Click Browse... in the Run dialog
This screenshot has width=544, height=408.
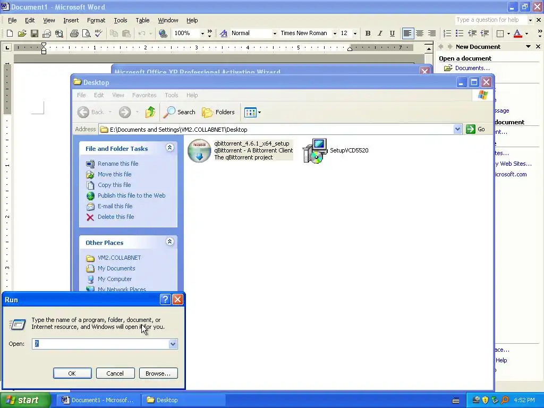point(158,373)
